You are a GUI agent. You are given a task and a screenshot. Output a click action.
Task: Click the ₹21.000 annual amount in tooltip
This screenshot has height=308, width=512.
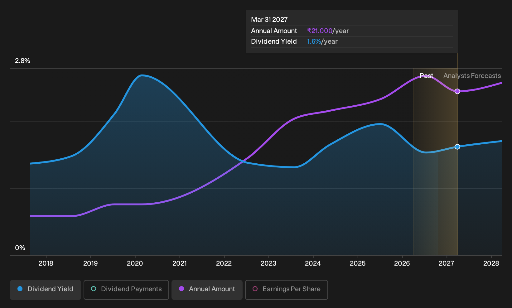320,31
